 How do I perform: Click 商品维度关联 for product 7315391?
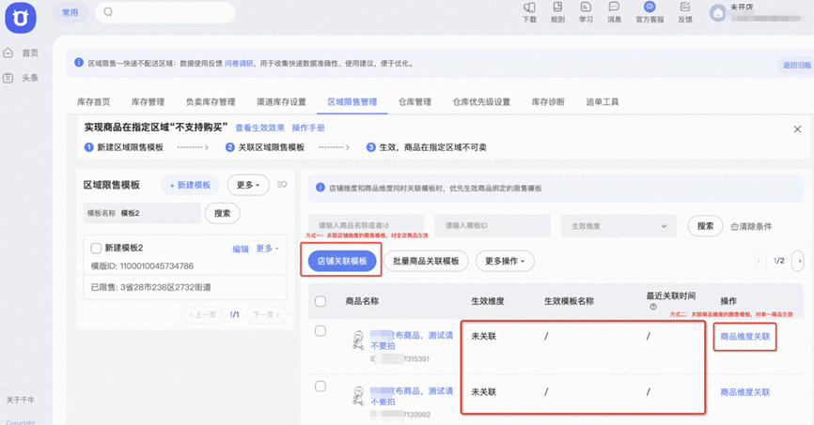745,337
